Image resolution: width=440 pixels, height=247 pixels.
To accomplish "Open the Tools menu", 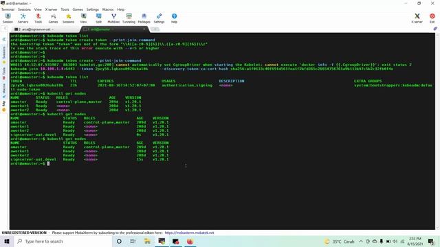I will click(65, 10).
